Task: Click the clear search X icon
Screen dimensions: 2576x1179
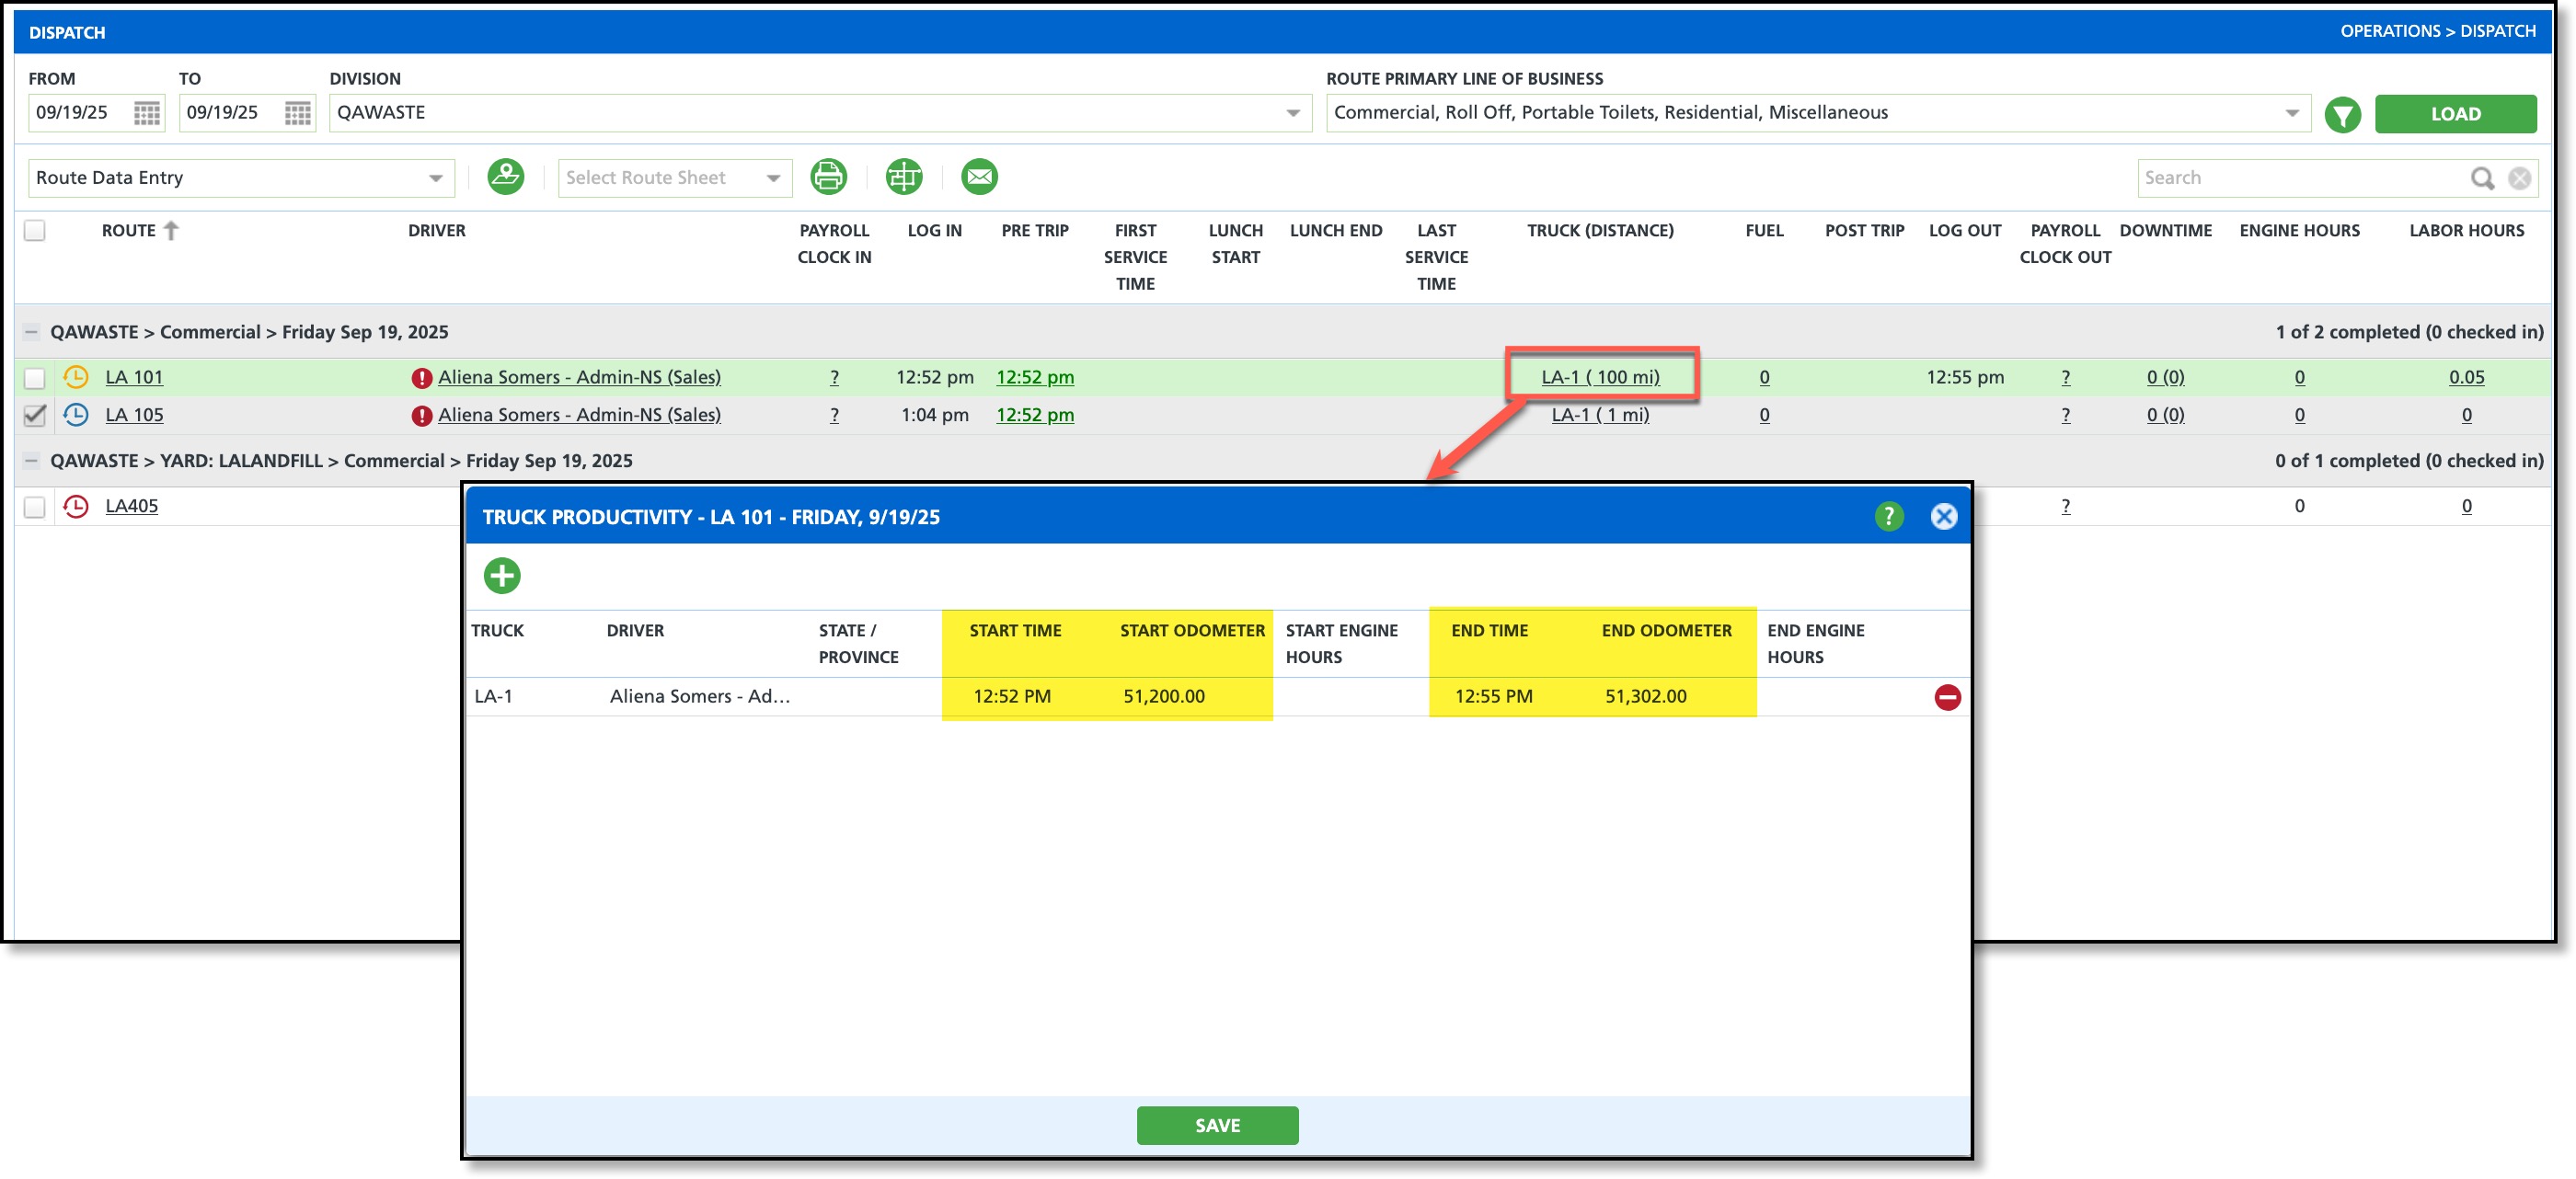Action: click(2519, 178)
